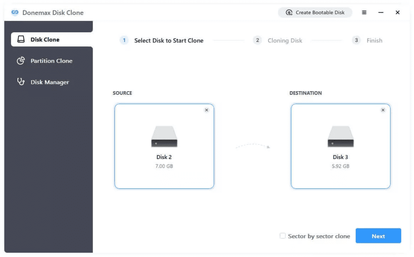
Task: Select the Disk 2 drive icon
Action: point(164,136)
